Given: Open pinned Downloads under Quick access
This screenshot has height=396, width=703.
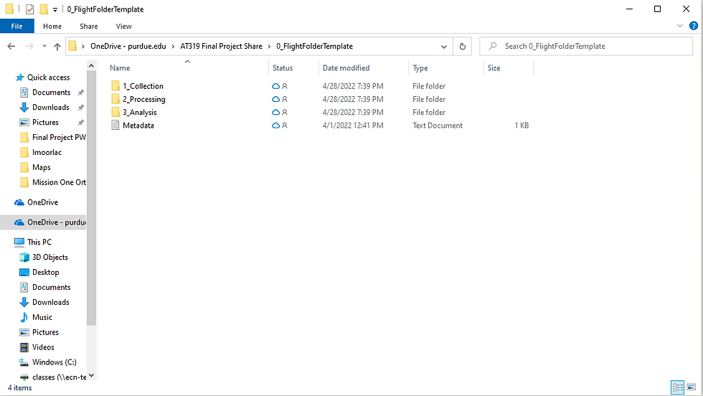Looking at the screenshot, I should [51, 107].
